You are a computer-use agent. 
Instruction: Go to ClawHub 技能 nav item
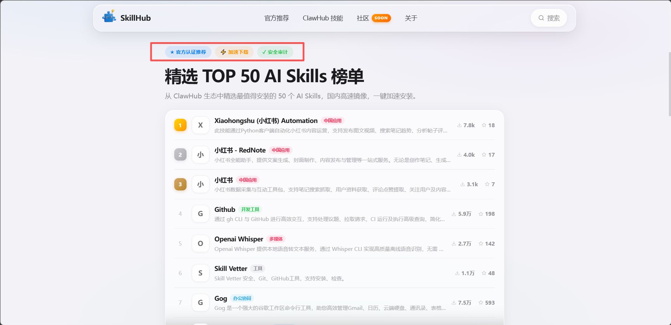tap(323, 18)
